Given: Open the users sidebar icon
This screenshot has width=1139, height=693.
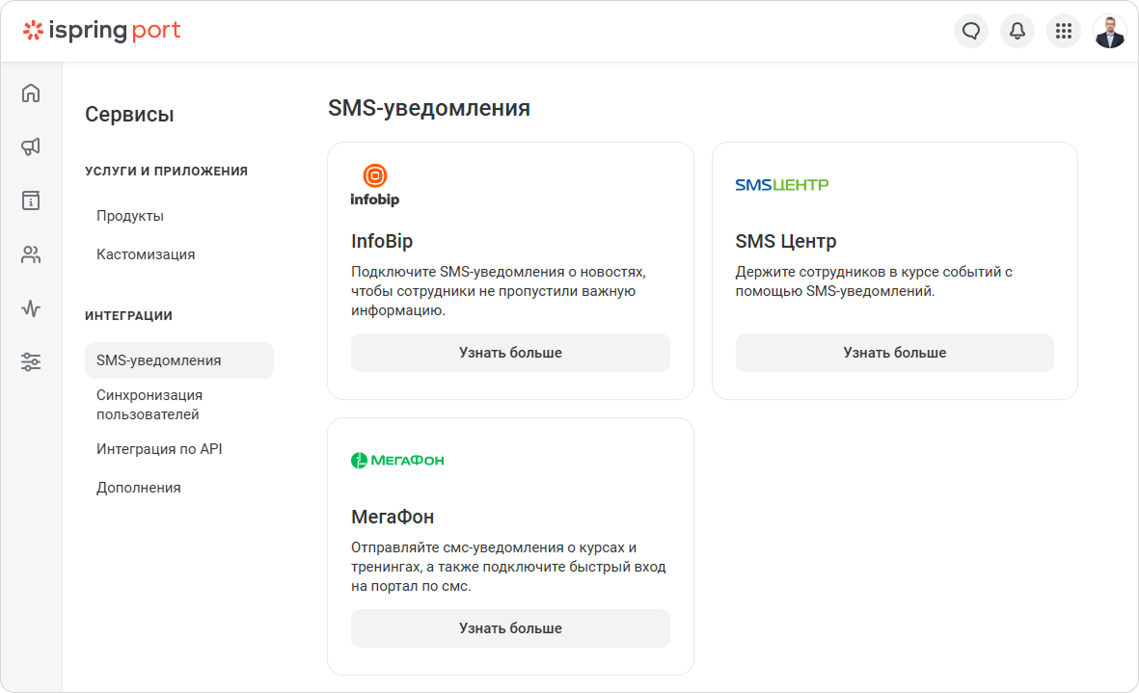Looking at the screenshot, I should (31, 254).
